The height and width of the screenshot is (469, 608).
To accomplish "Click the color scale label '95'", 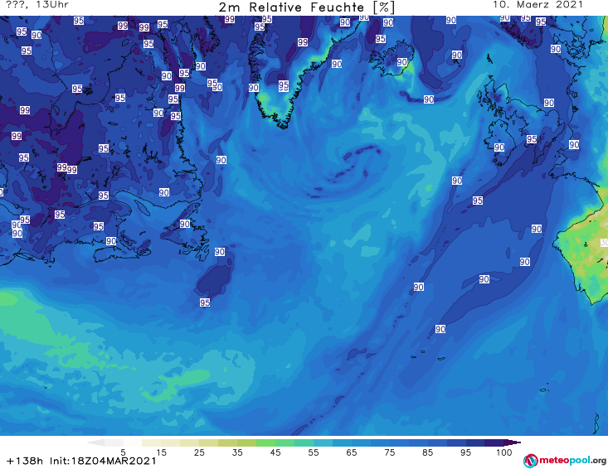I will 465,452.
